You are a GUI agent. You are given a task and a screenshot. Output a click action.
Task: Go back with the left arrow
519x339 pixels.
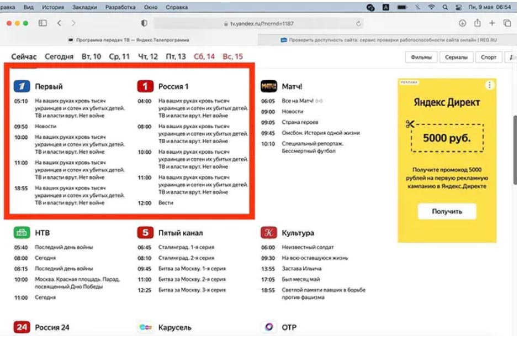59,23
